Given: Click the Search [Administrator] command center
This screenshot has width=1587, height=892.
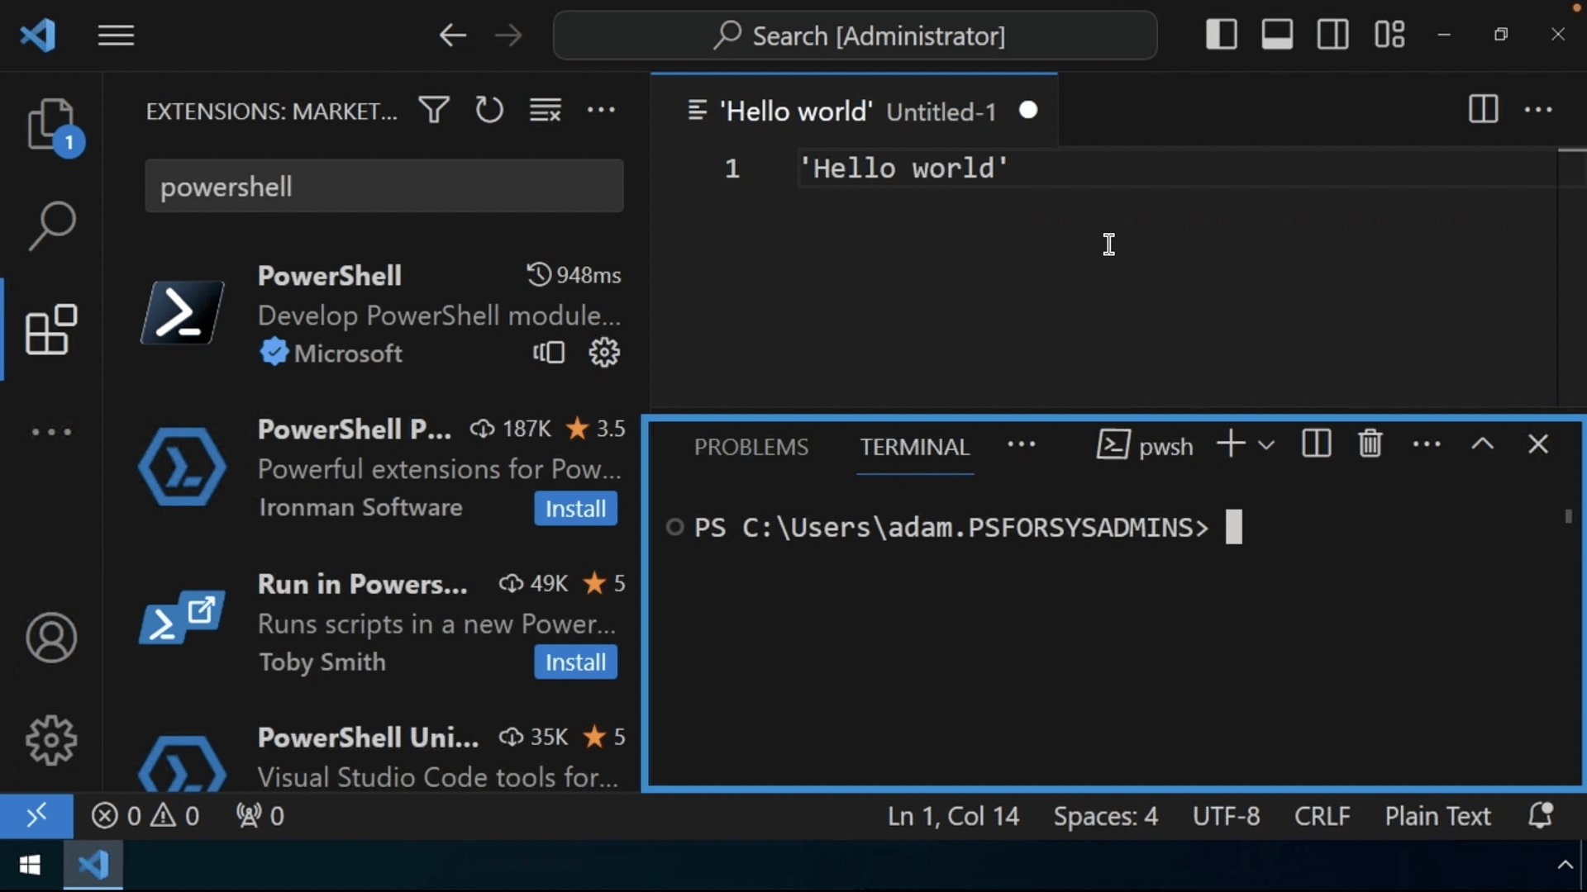Looking at the screenshot, I should click(855, 36).
